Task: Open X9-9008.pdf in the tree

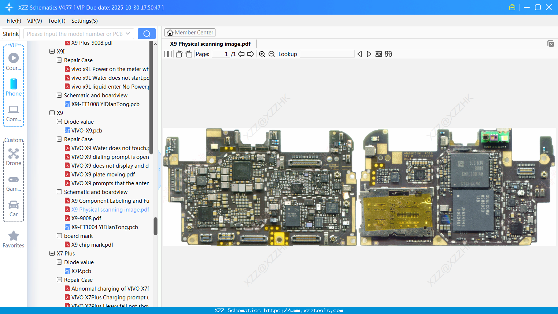Action: coord(86,218)
